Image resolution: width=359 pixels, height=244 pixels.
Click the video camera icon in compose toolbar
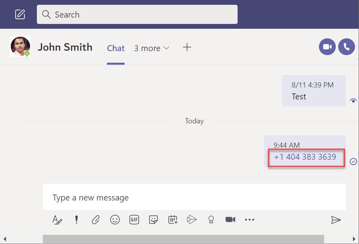pyautogui.click(x=230, y=220)
